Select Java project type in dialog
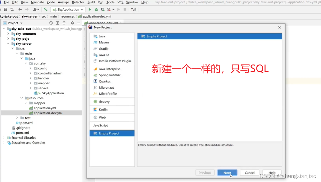Screen dimensions: 321x182 coord(112,36)
